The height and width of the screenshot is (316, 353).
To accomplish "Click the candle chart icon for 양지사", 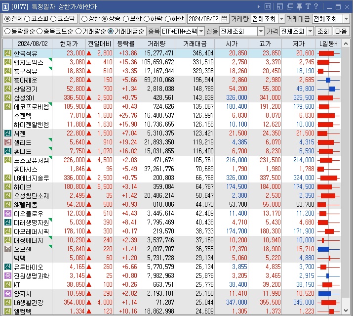I will point(328,294).
